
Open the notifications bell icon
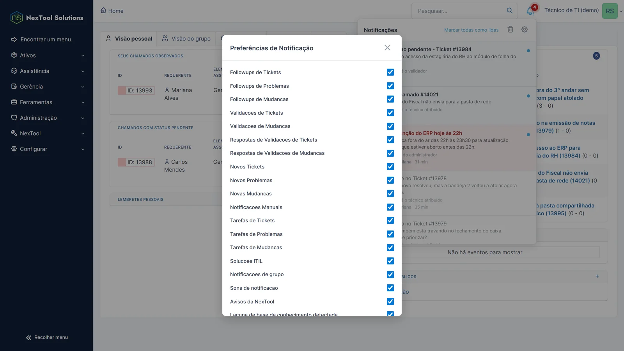tap(530, 11)
